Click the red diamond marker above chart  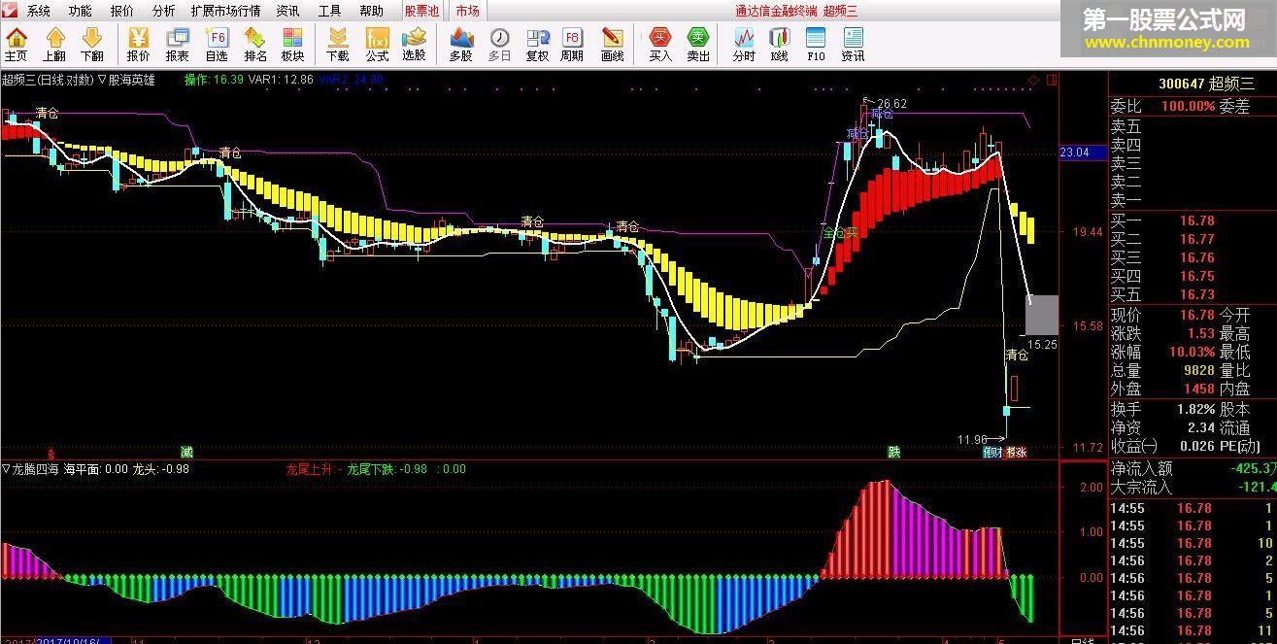click(x=1033, y=80)
